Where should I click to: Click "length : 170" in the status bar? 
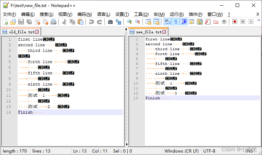(x=15, y=151)
